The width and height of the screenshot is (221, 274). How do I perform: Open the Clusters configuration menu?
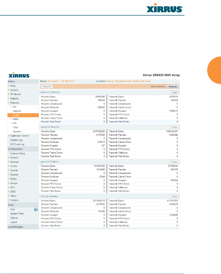pos(14,200)
